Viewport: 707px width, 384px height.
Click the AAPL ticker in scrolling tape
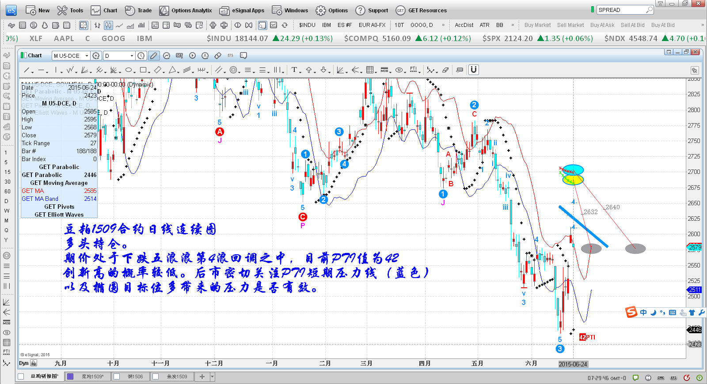click(64, 38)
